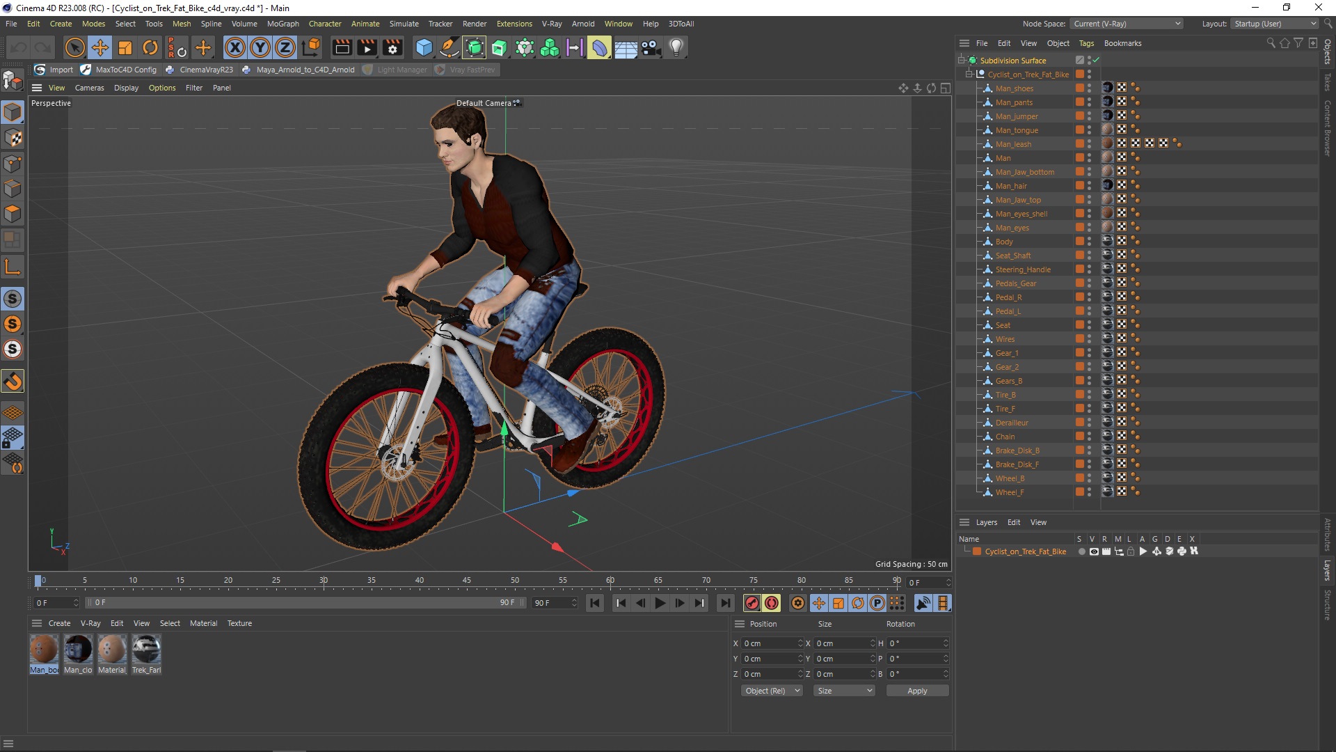Click the Import button
The height and width of the screenshot is (752, 1336).
point(54,70)
